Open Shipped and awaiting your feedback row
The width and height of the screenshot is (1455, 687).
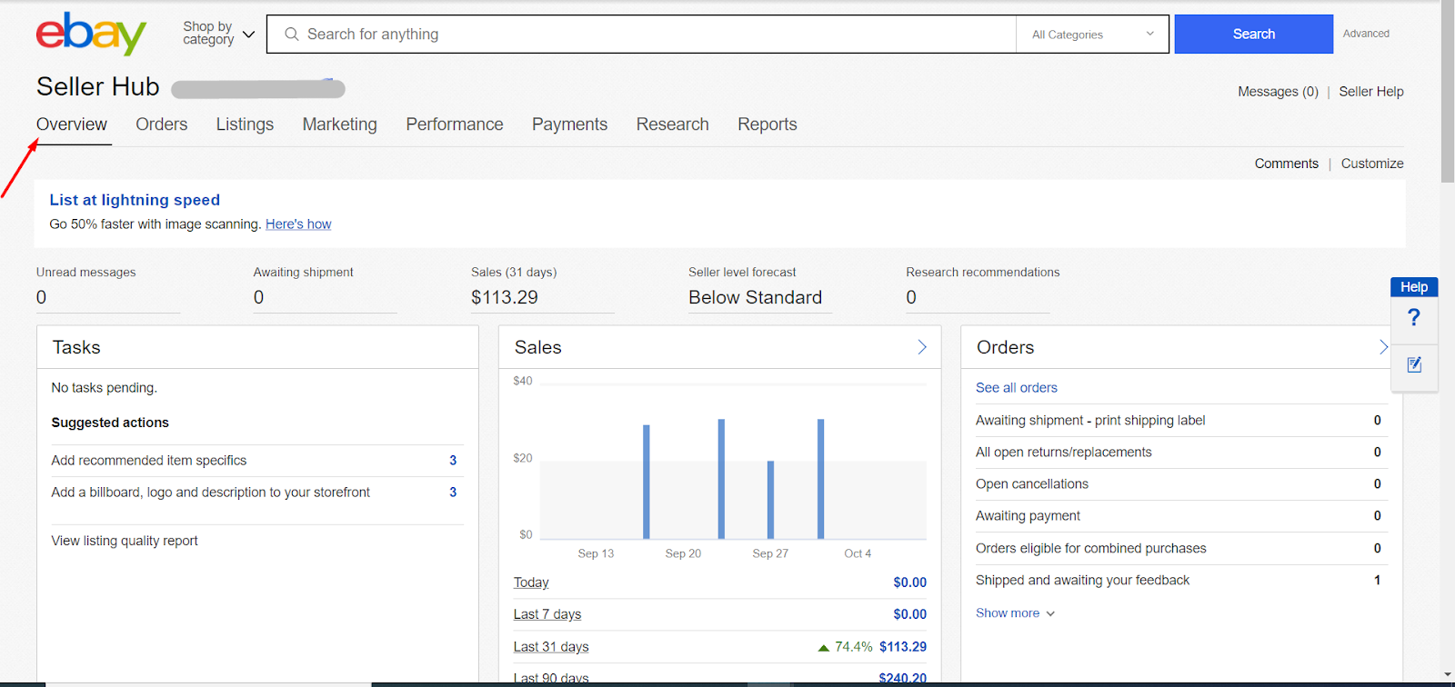[1181, 581]
